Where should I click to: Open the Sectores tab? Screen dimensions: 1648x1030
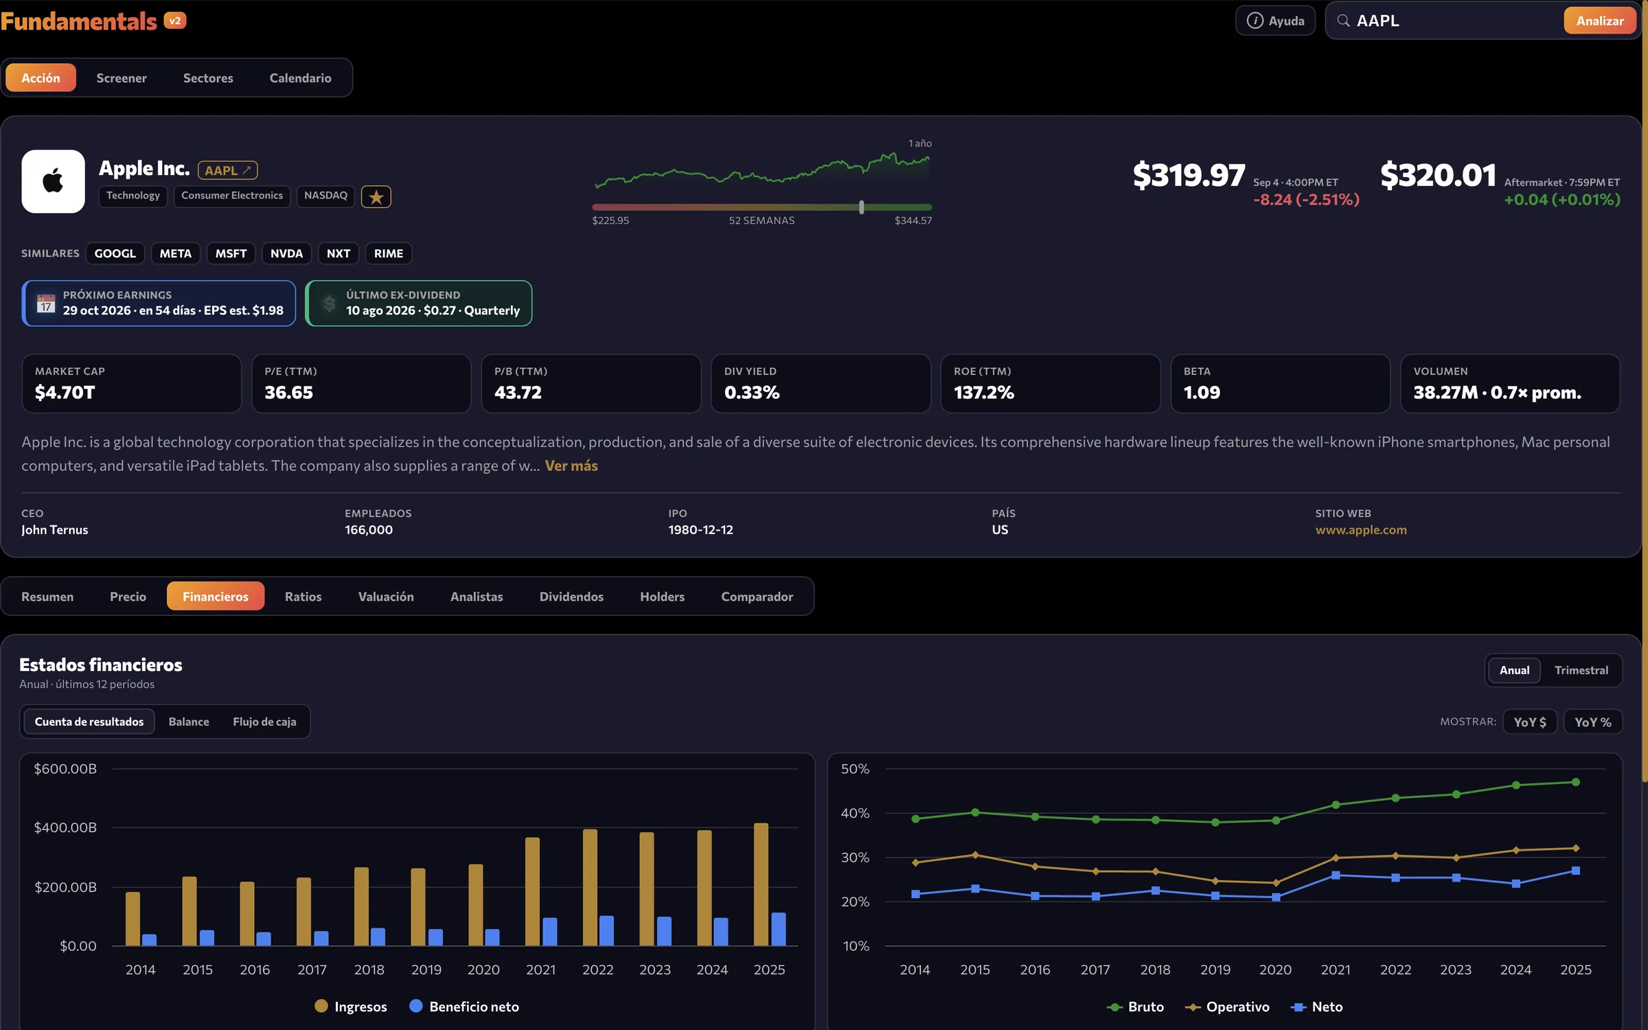tap(208, 78)
